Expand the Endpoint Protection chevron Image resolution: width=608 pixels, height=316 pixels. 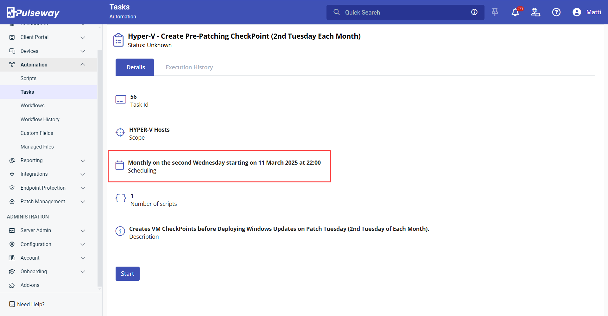point(83,188)
